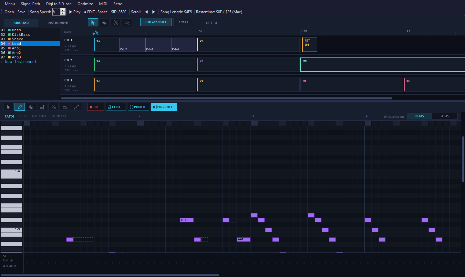Toggle the PRE-ROLL button

tap(164, 107)
